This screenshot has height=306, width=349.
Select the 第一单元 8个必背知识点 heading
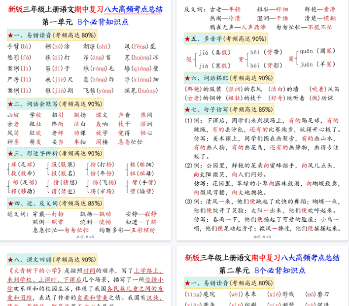click(85, 22)
